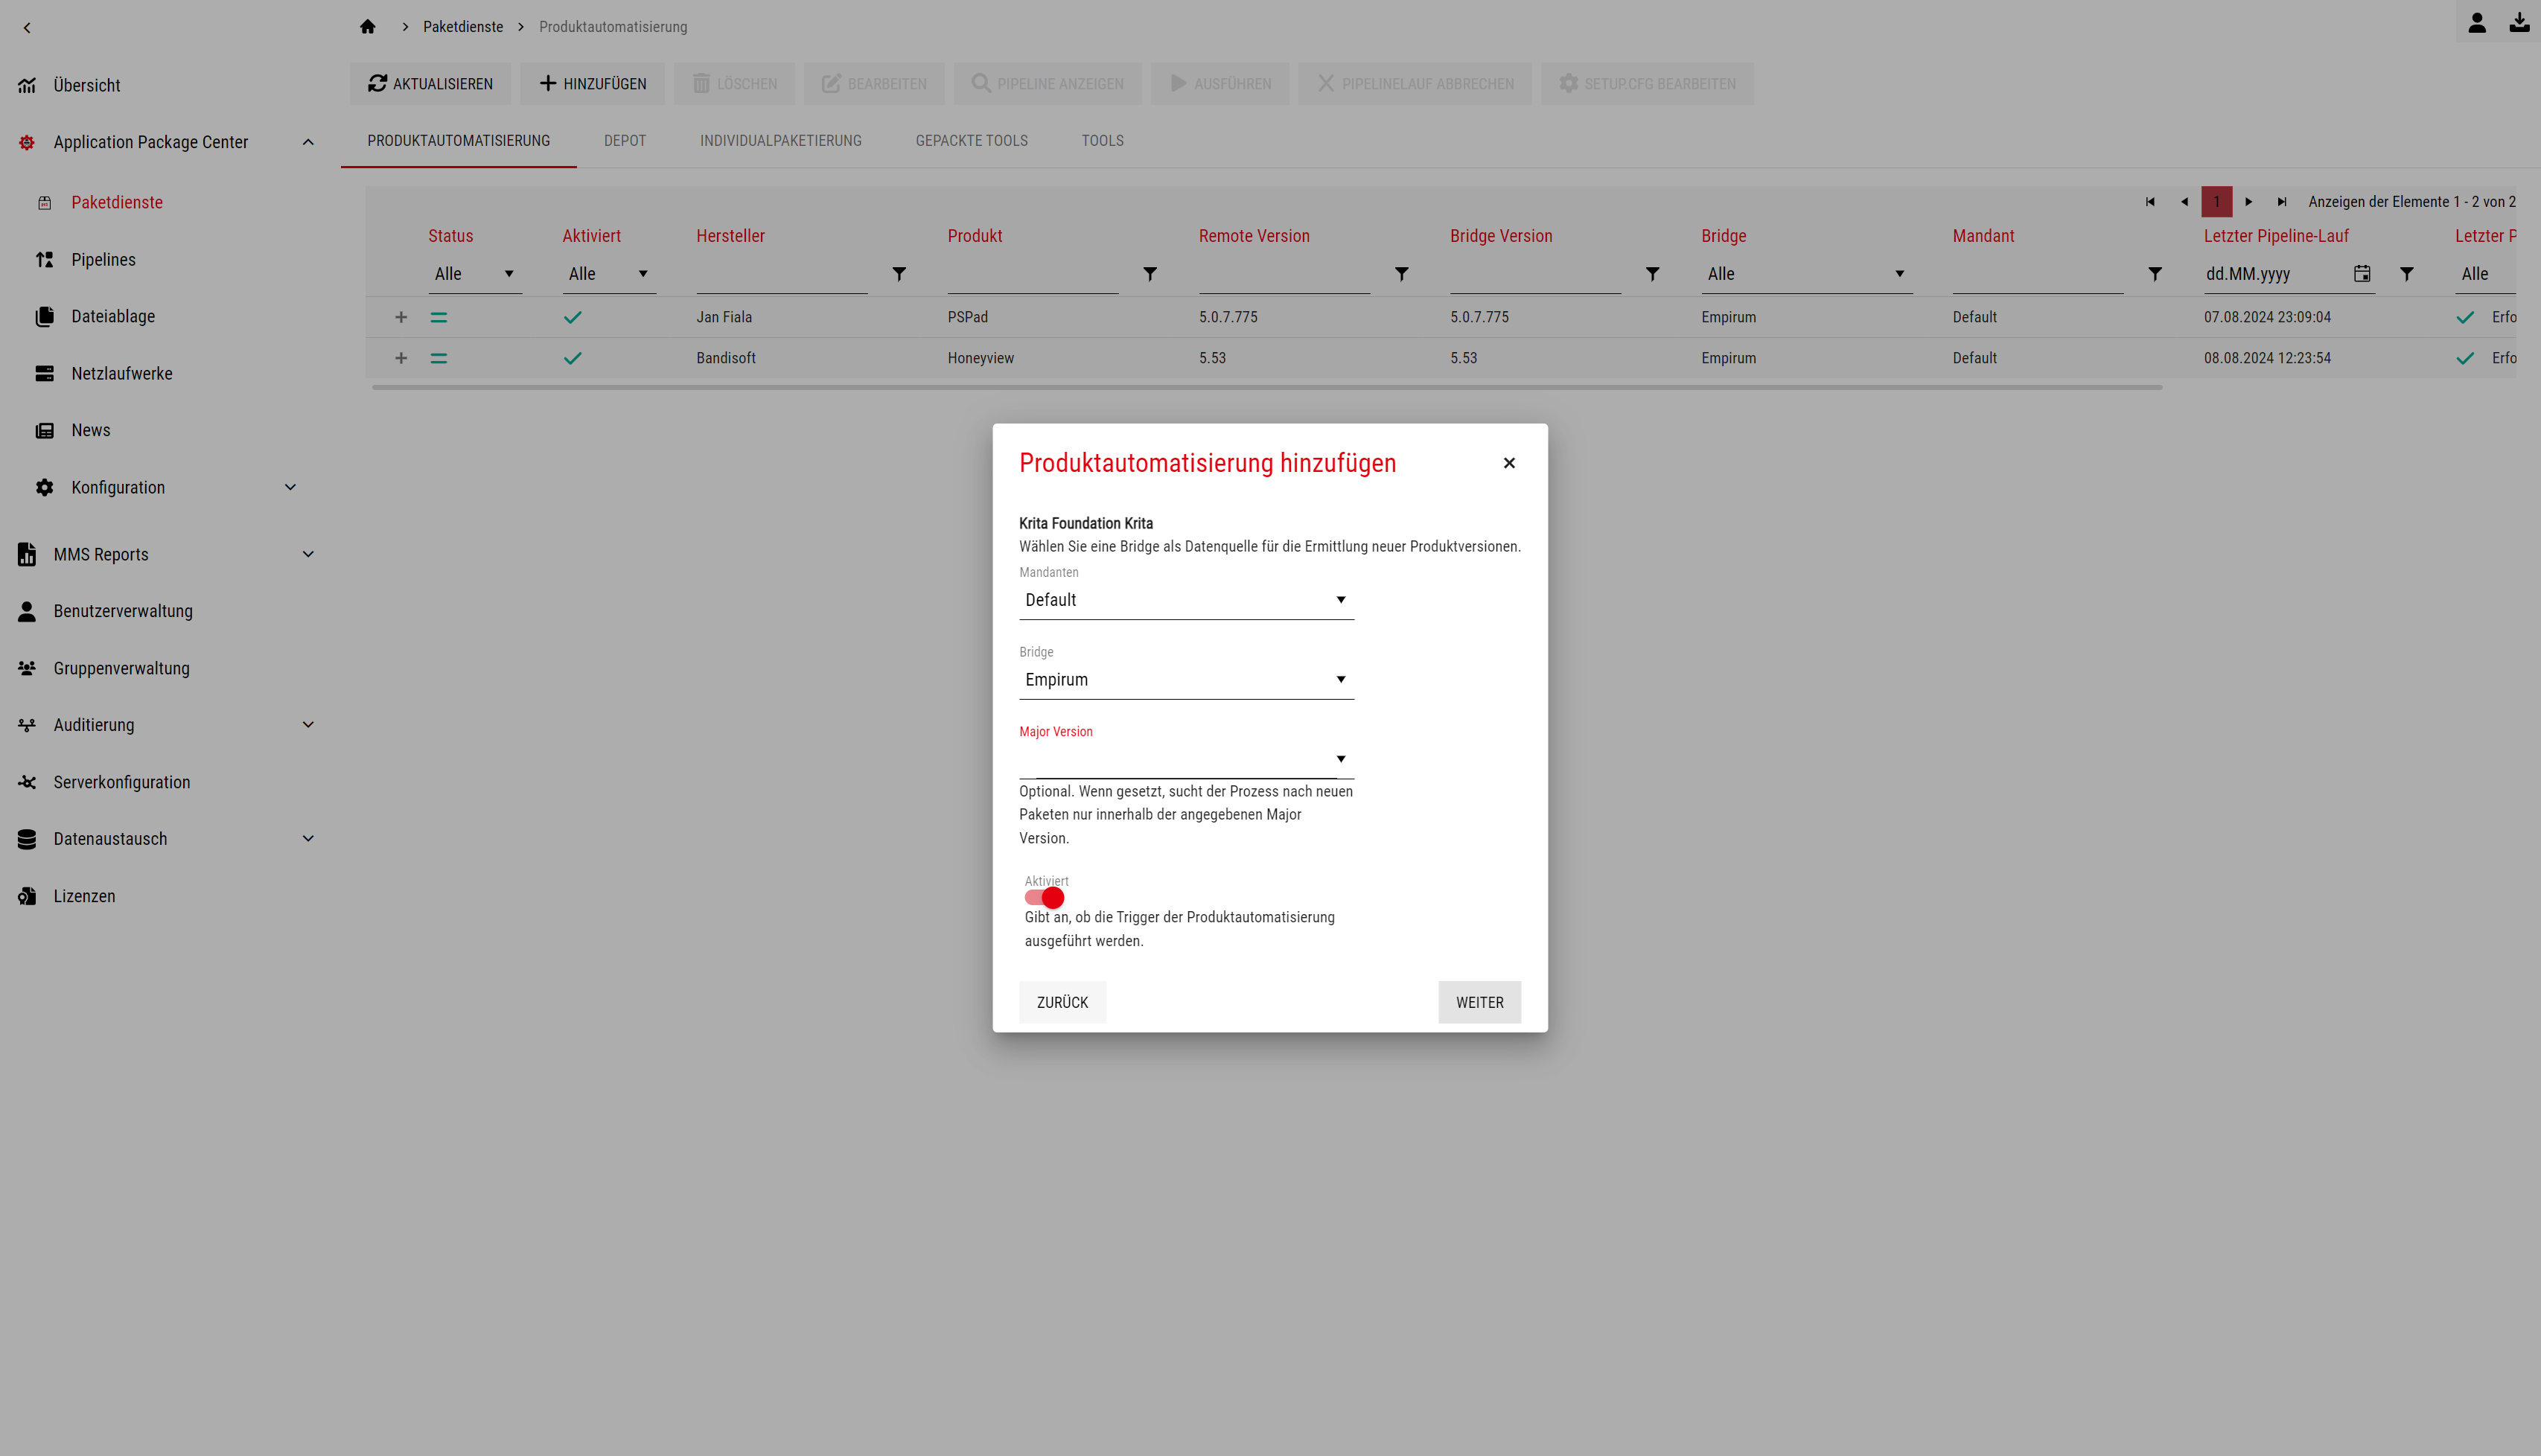Image resolution: width=2541 pixels, height=1456 pixels.
Task: Go to the next results page
Action: pos(2249,202)
